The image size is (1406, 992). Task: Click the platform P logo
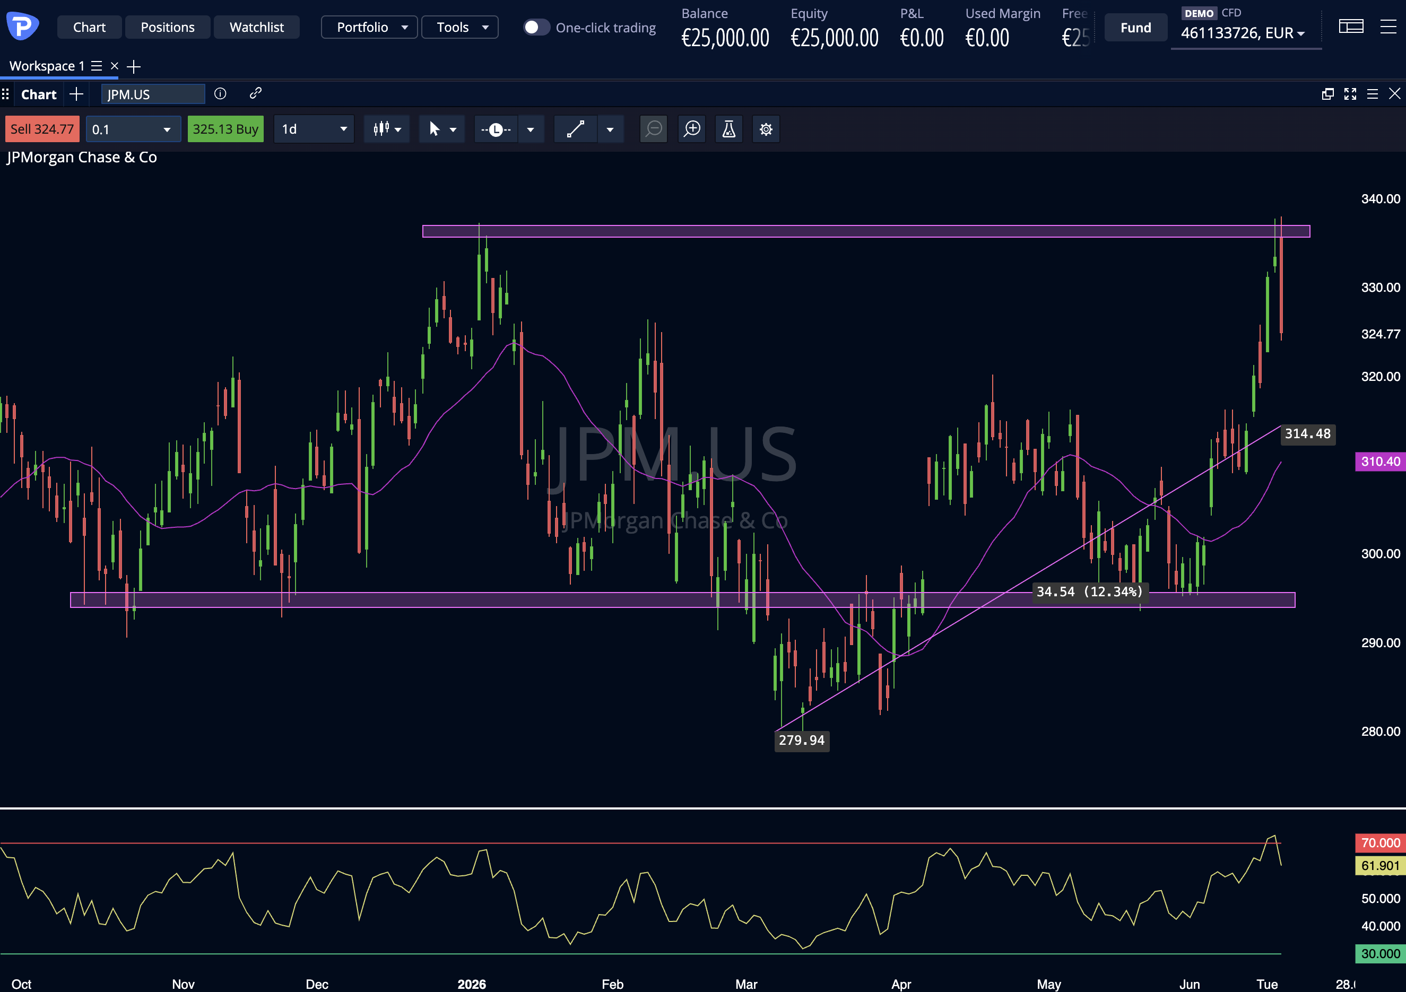coord(23,25)
